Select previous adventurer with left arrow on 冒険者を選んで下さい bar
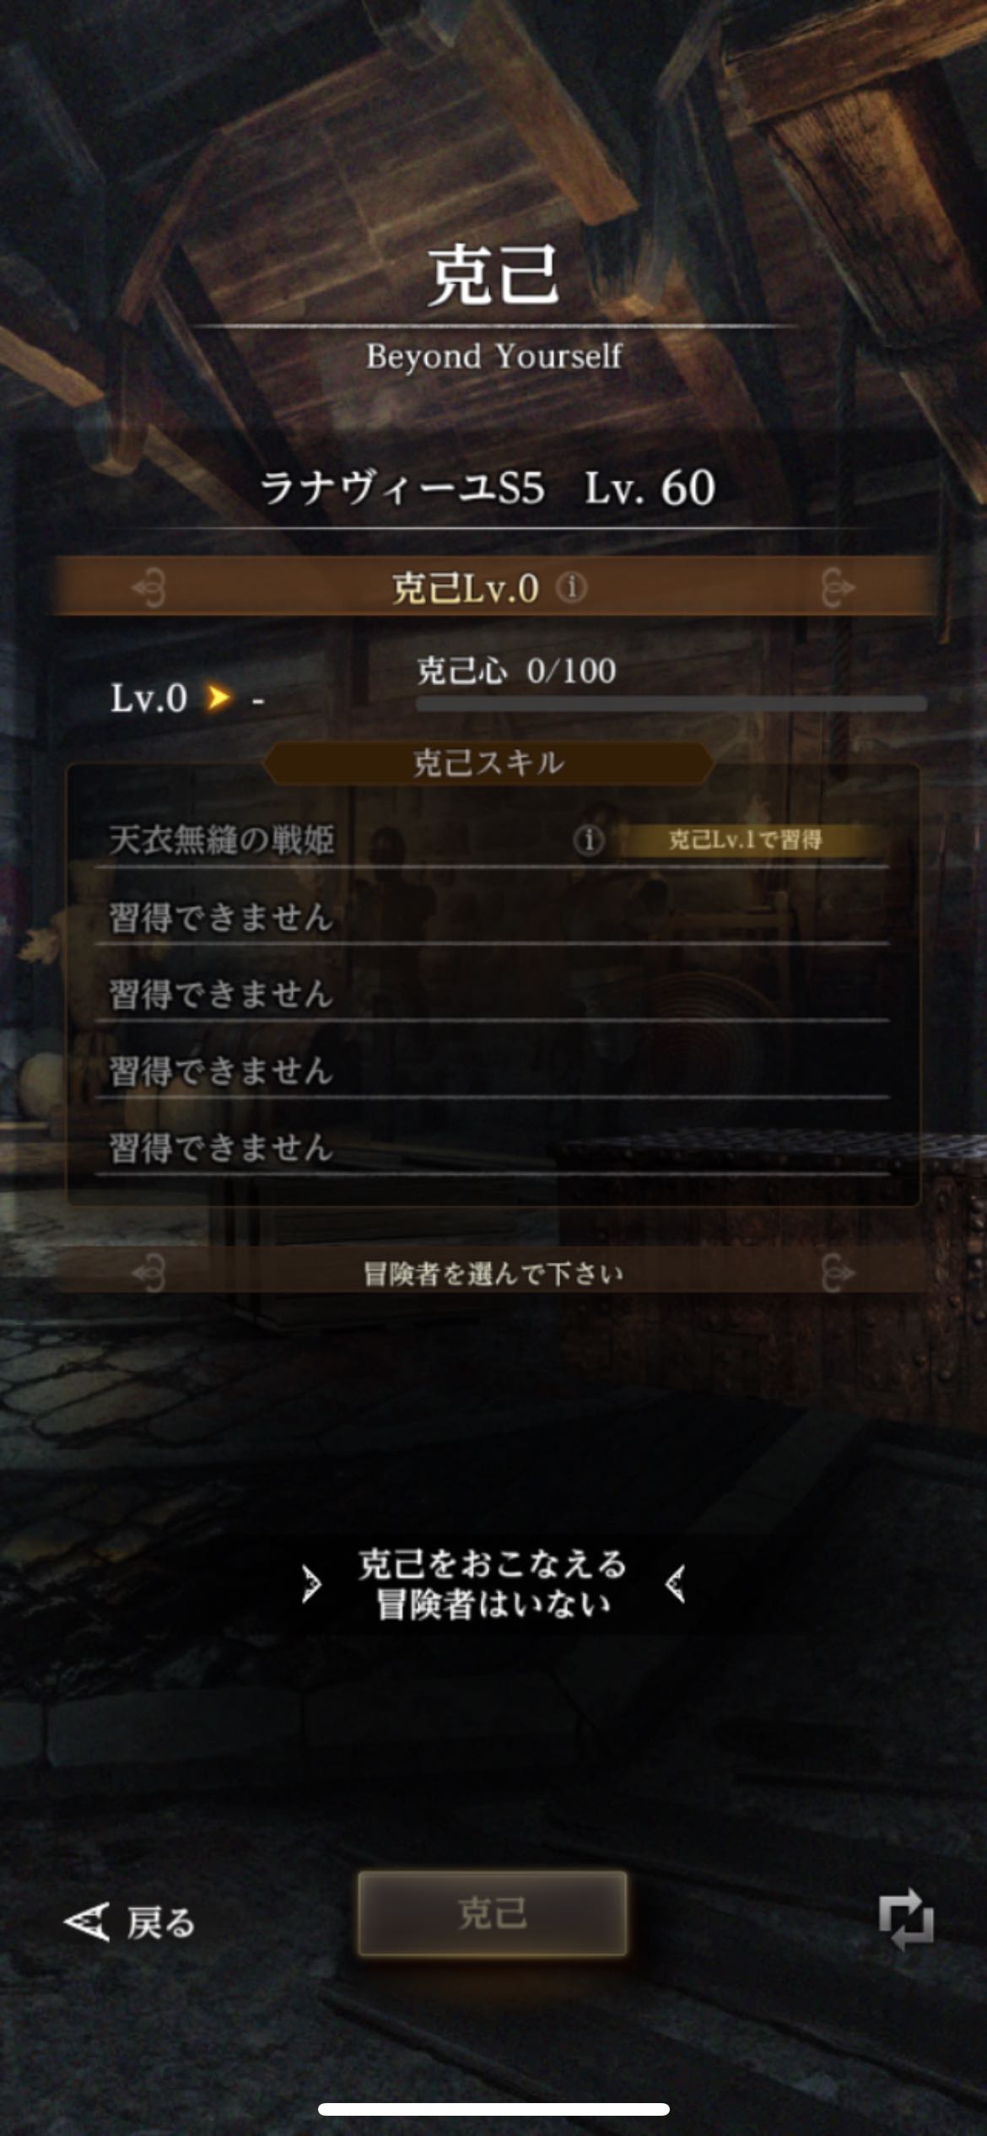Screen dimensions: 987x2136 click(149, 1272)
